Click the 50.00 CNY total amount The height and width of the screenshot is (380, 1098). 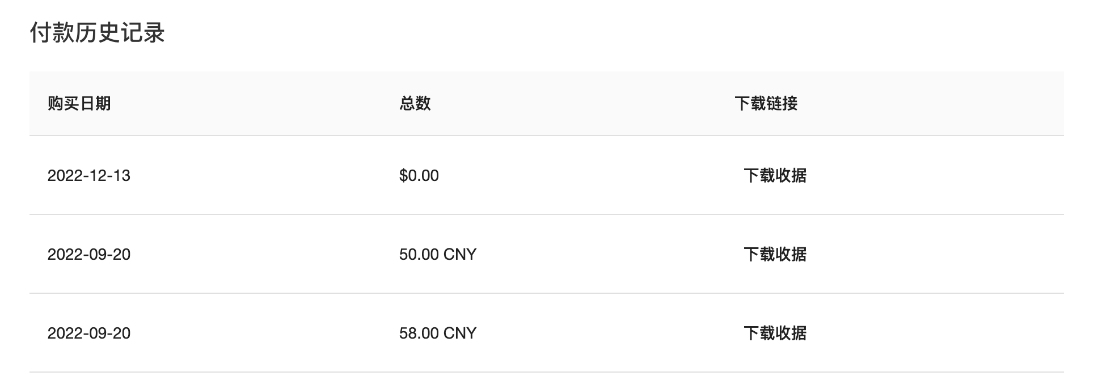tap(437, 255)
